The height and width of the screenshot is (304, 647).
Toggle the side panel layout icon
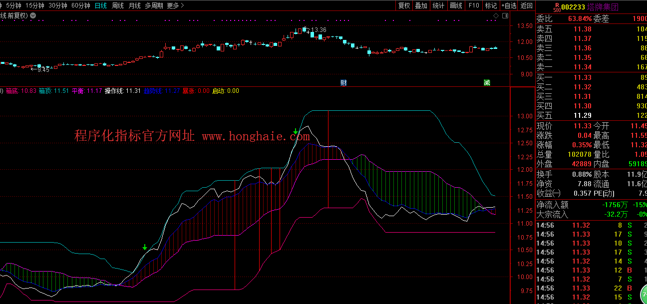pyautogui.click(x=505, y=16)
